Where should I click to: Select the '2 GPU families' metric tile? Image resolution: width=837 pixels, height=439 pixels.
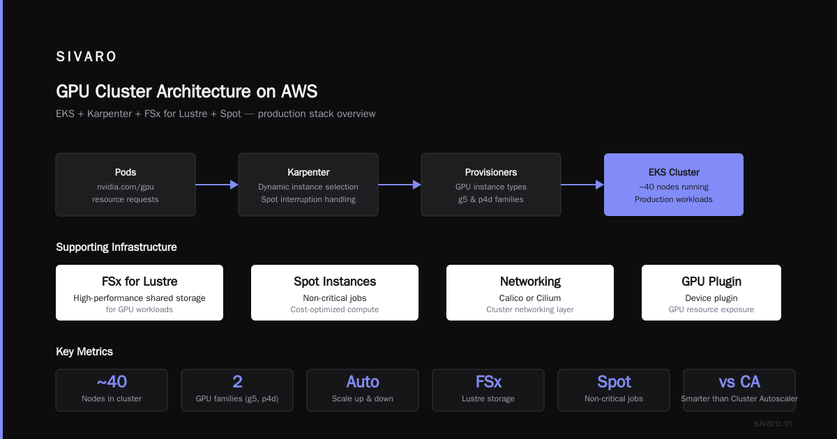point(237,390)
